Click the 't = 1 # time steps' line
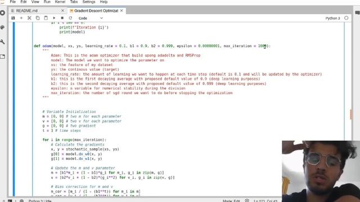Screen dimensions: 360x202 61,131
